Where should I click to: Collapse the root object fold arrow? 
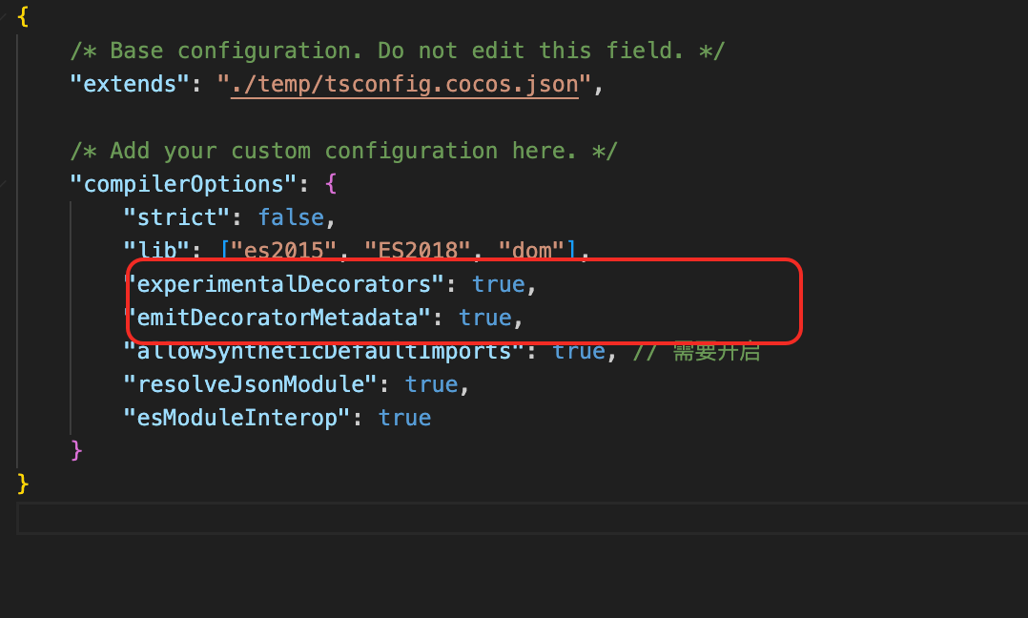[5, 17]
